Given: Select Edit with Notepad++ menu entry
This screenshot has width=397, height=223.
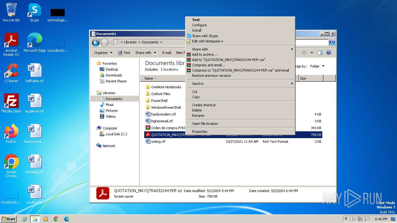Looking at the screenshot, I should coord(240,41).
